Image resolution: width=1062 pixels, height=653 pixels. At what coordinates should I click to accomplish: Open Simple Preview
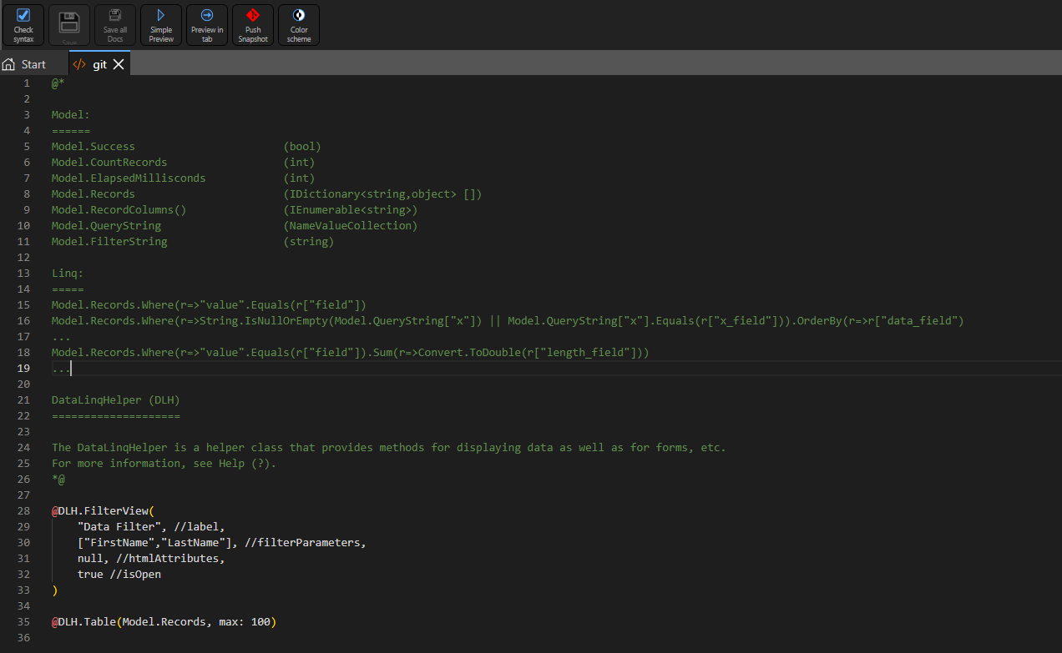click(x=161, y=24)
